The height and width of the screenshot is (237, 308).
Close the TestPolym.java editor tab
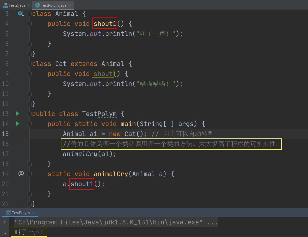pos(70,5)
